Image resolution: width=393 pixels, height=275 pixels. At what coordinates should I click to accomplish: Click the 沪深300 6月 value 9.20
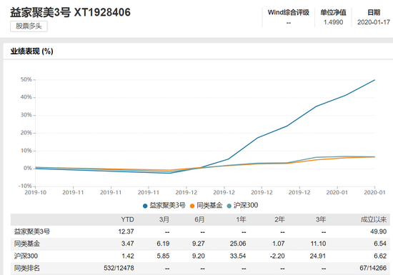199,256
